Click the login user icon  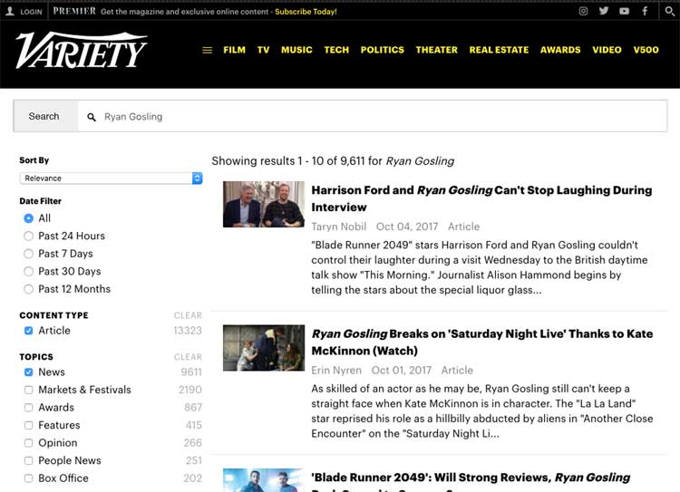point(10,11)
